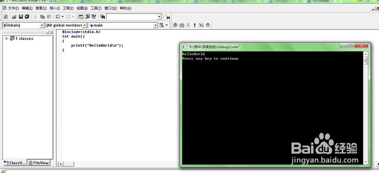This screenshot has width=379, height=173.
Task: Open the 插入(I) menu
Action: 55,8
